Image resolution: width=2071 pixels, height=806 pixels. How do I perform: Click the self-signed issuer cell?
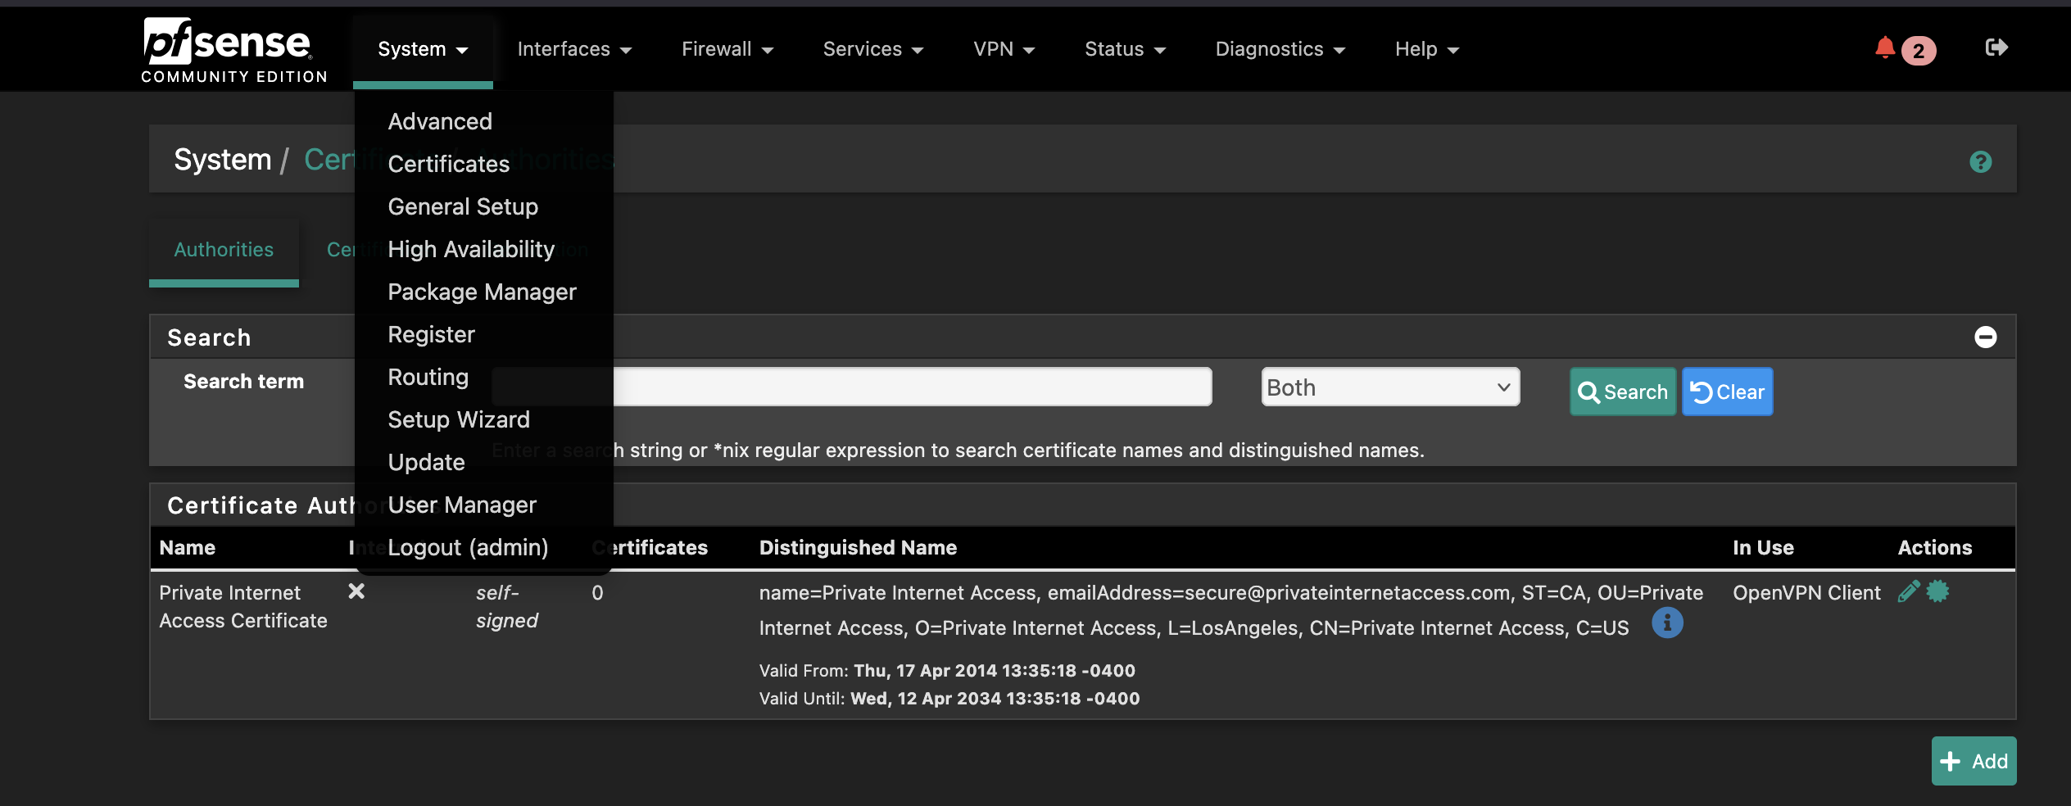(x=507, y=606)
